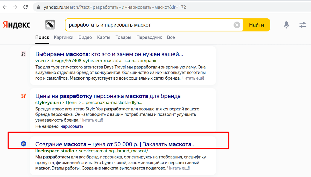Click the Найти search button
311x177 pixels.
click(x=256, y=25)
